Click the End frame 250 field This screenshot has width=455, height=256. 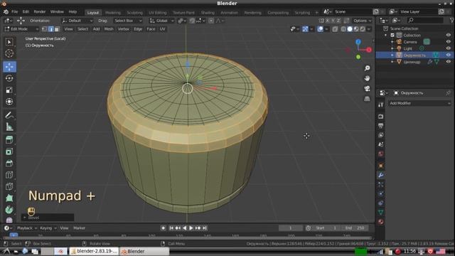point(355,228)
